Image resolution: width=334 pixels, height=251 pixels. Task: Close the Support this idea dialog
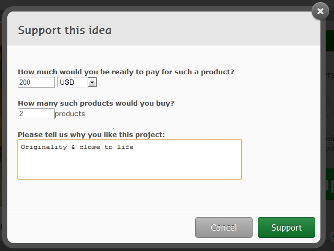320,12
